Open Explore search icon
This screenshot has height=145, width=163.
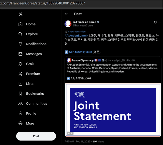click(x=20, y=34)
